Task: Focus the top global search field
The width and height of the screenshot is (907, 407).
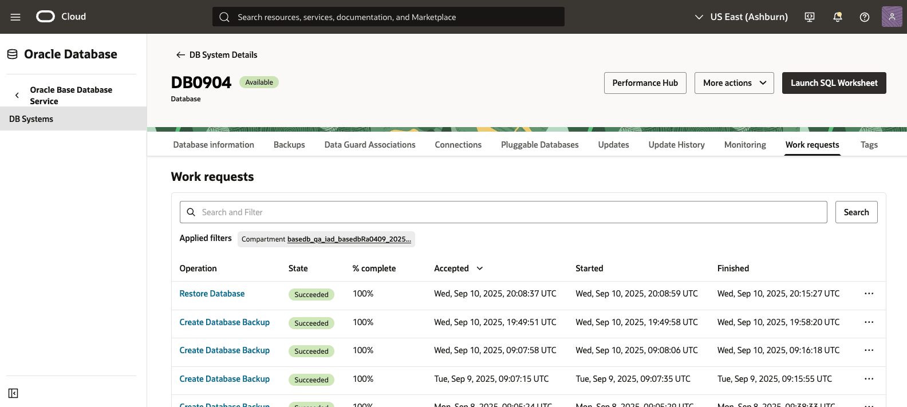Action: pos(388,17)
